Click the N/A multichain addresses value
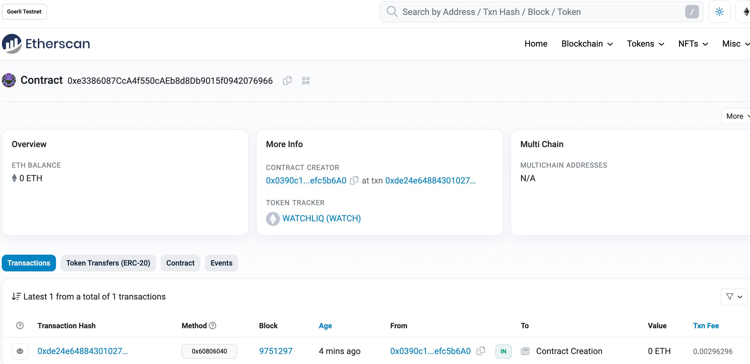750x364 pixels. [528, 178]
